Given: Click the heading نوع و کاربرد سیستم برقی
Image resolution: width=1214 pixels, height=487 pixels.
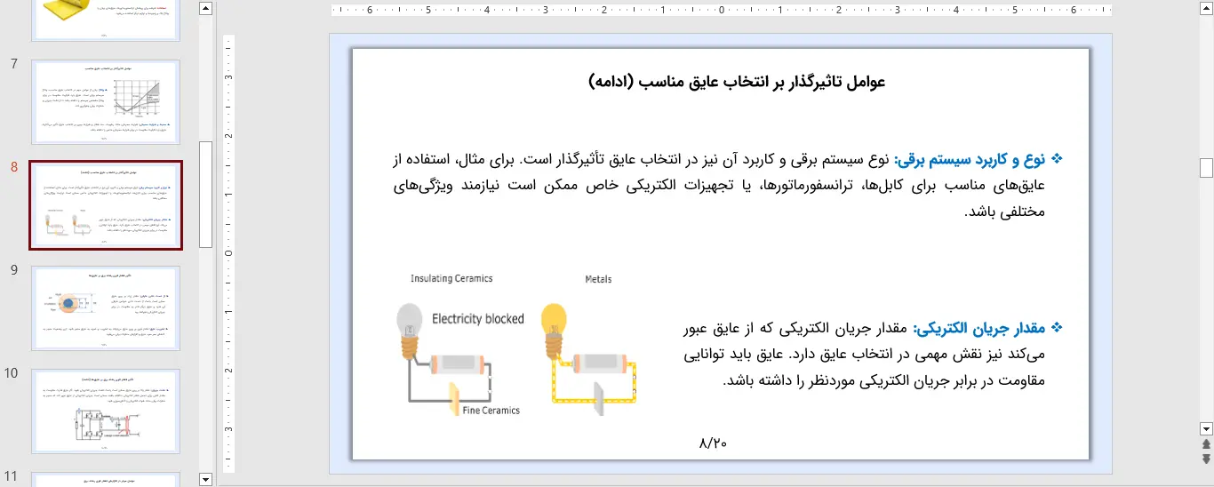Looking at the screenshot, I should (970, 160).
